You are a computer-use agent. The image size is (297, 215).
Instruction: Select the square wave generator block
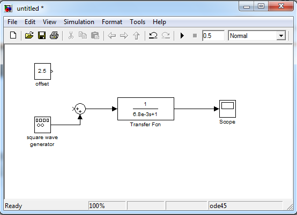42,125
